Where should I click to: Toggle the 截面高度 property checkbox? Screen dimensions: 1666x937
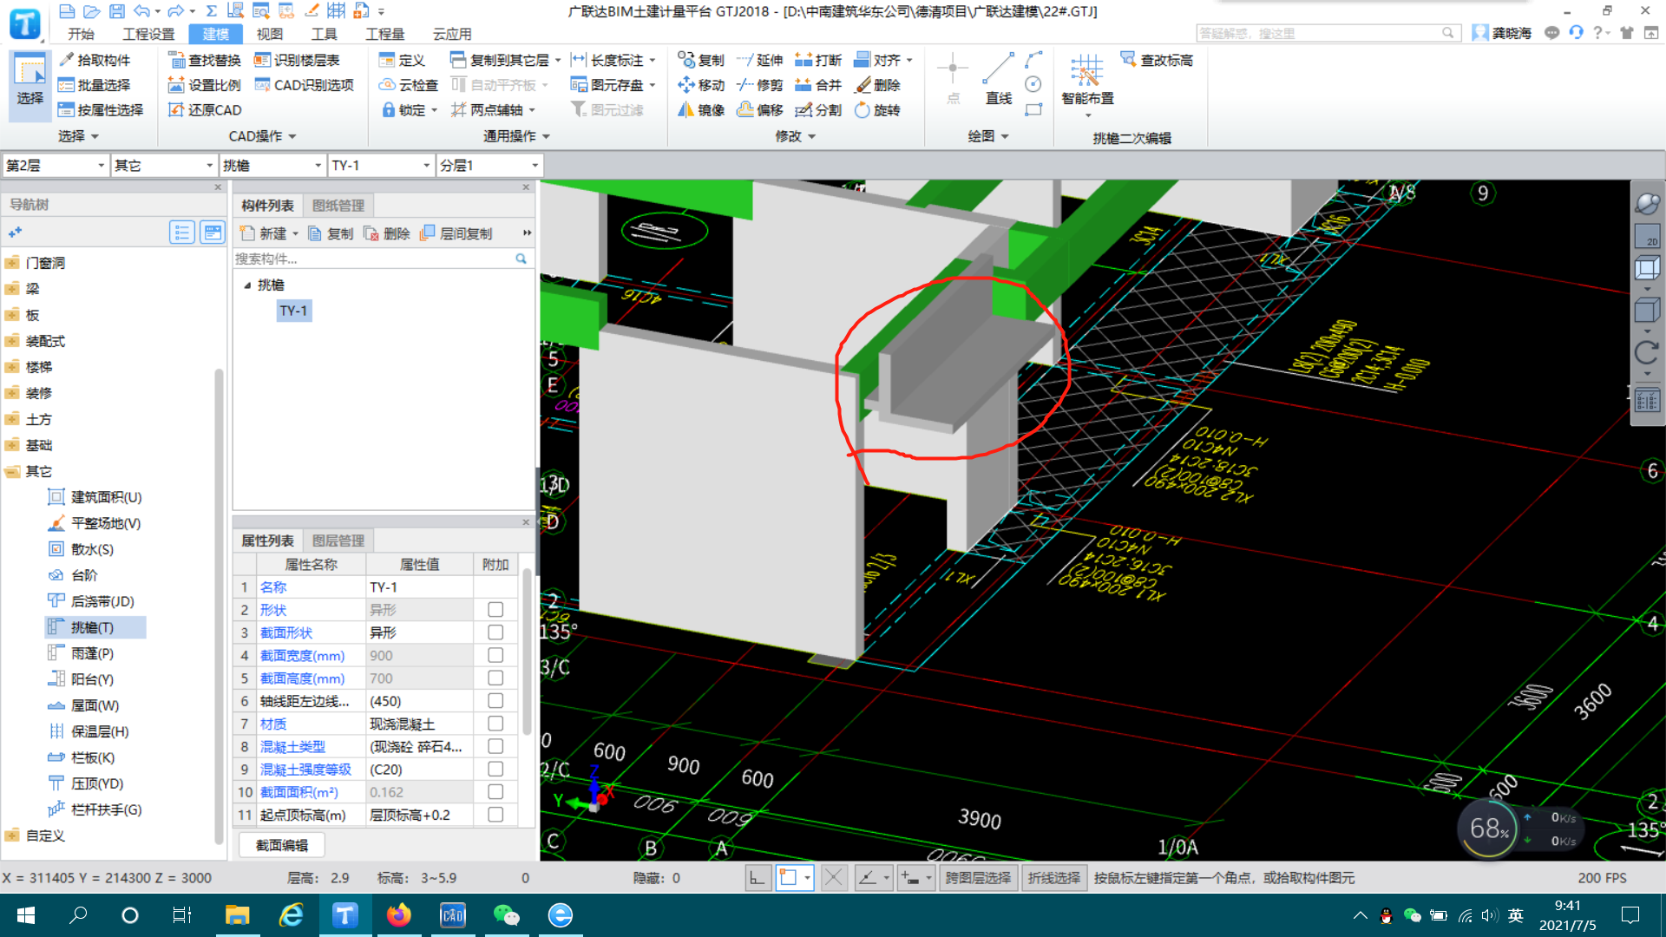tap(495, 678)
